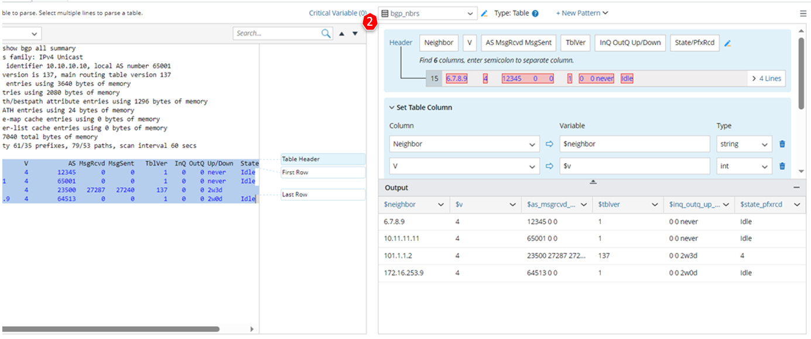
Task: Open the Critical Variable link
Action: [338, 13]
